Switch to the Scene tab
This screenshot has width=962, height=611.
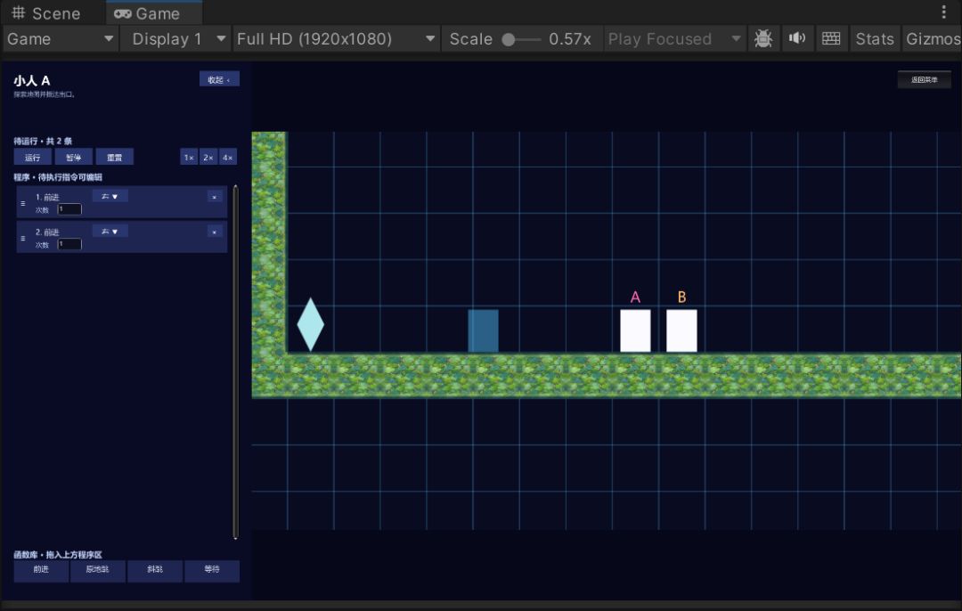click(x=46, y=13)
